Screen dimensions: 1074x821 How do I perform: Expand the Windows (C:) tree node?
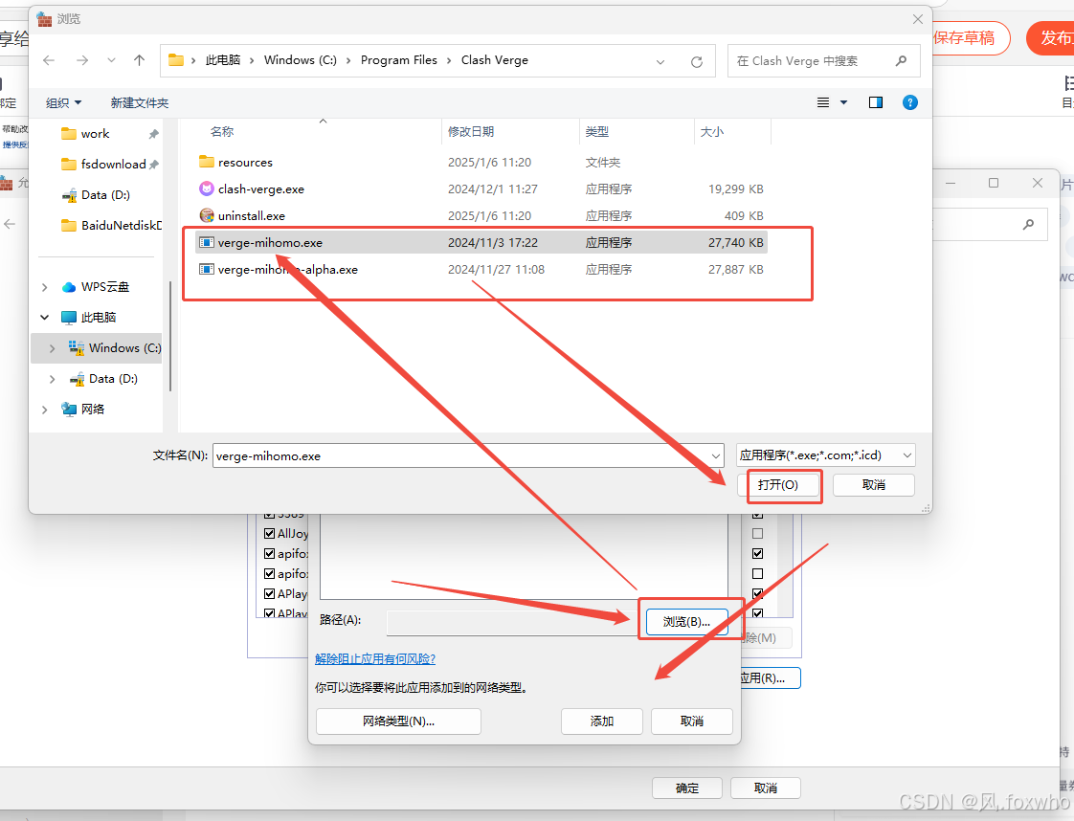click(x=52, y=348)
